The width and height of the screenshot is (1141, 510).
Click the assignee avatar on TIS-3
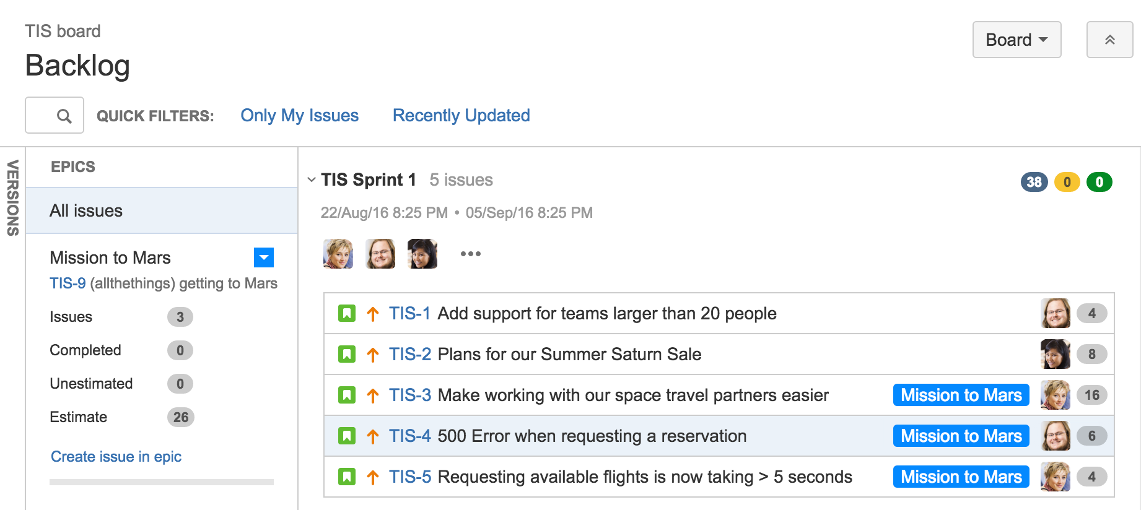1056,394
